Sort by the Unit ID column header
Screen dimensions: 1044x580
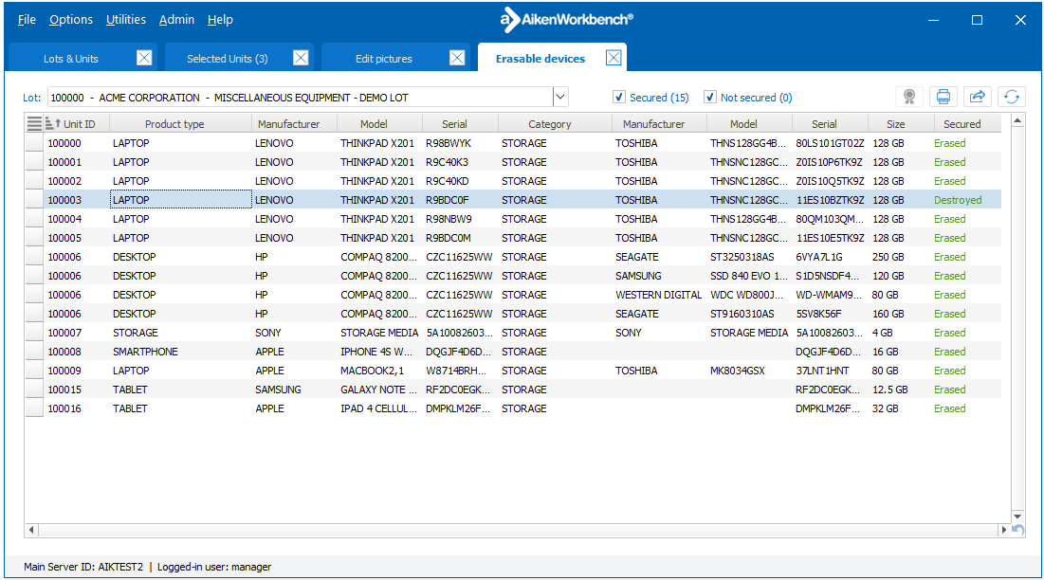pyautogui.click(x=77, y=124)
